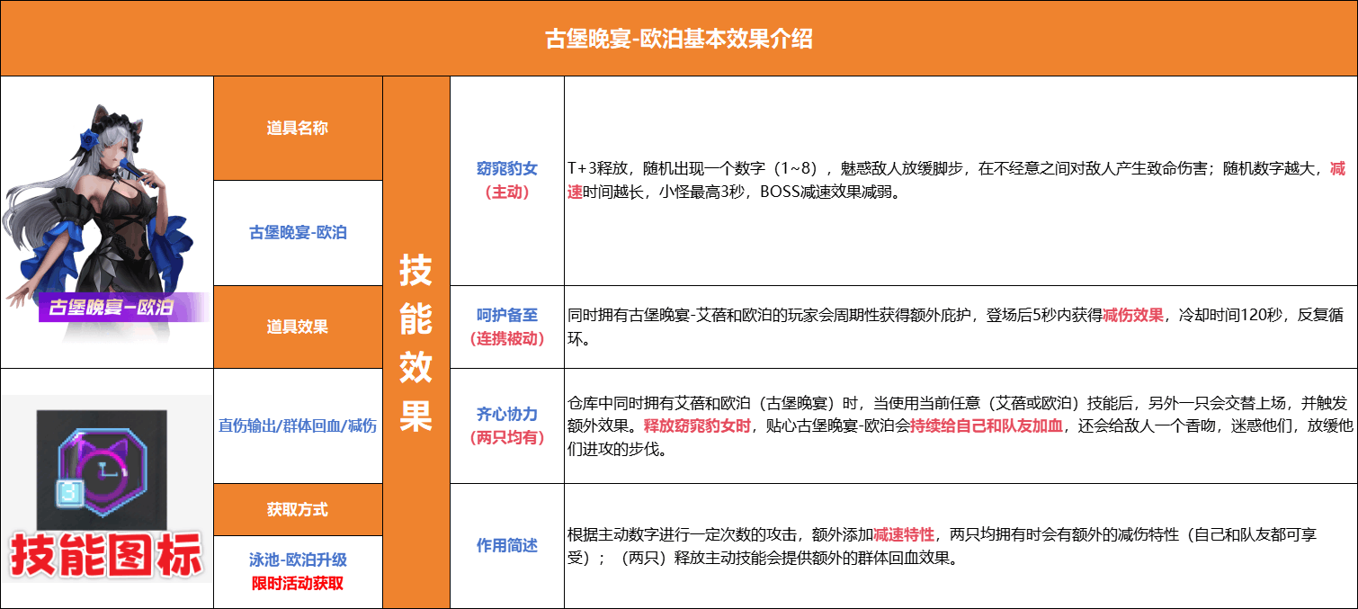Click the red 释放窈窕豹女时 highlighted phrase
The height and width of the screenshot is (609, 1358).
pyautogui.click(x=697, y=425)
